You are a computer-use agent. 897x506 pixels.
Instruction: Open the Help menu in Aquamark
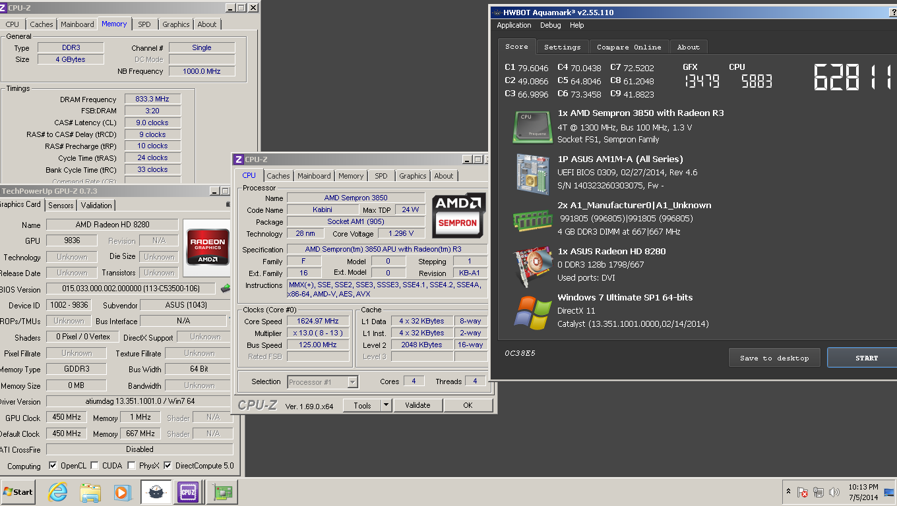point(576,25)
